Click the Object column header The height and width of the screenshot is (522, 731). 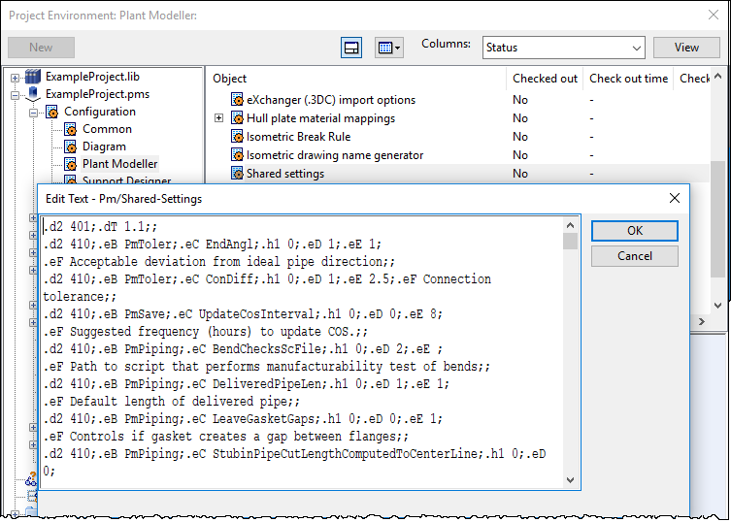(x=355, y=79)
